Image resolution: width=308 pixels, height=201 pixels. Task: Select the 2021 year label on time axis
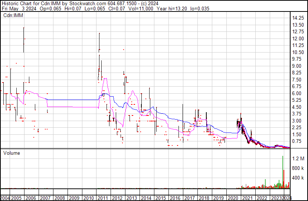click(246, 198)
